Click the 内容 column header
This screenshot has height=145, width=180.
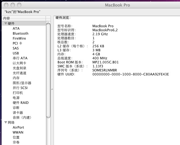[x=24, y=18]
